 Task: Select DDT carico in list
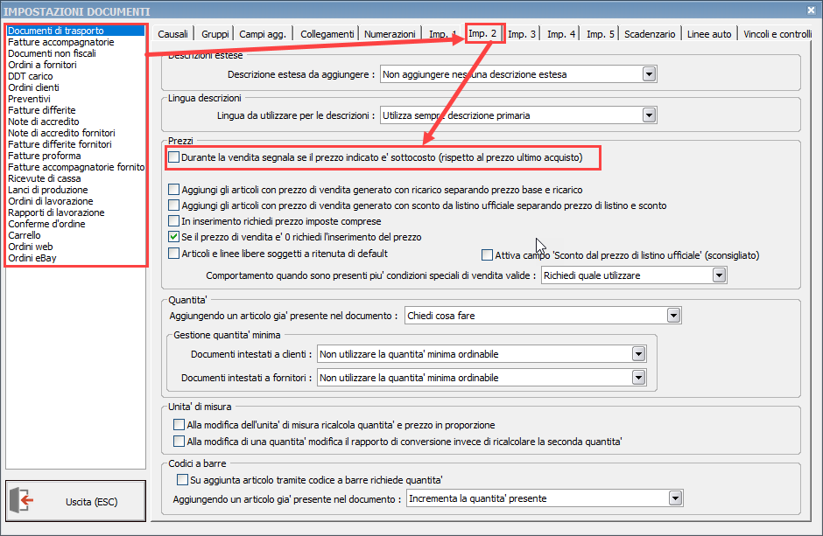tap(75, 76)
